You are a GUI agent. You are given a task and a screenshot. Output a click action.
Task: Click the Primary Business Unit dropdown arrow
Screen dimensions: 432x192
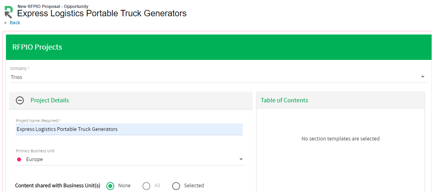[241, 159]
